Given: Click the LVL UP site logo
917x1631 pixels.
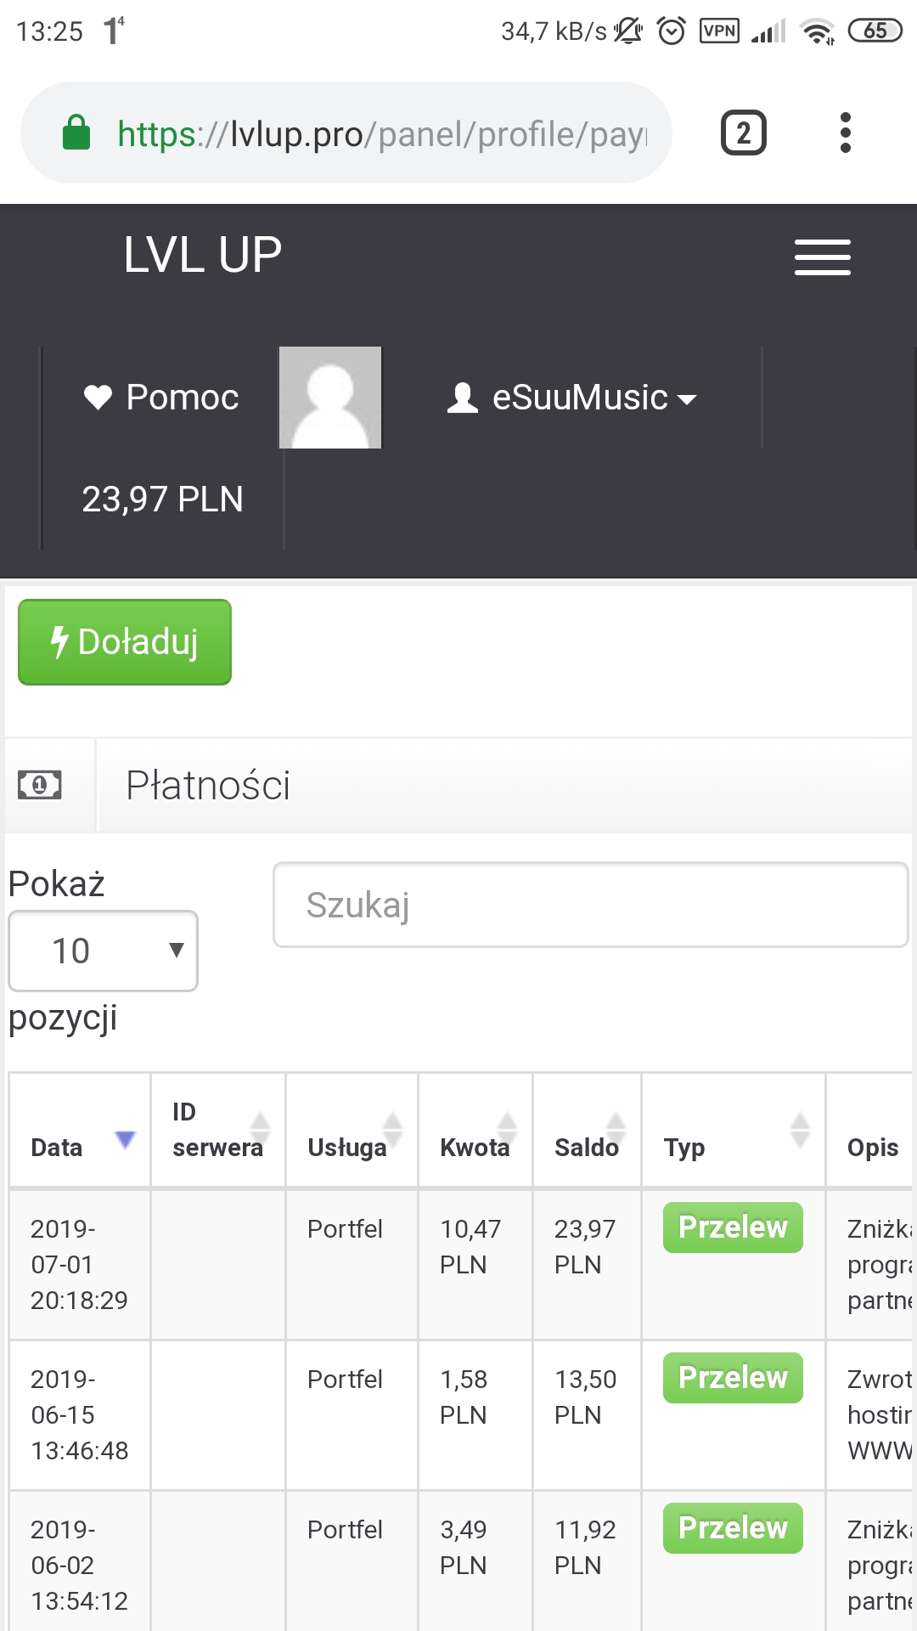Looking at the screenshot, I should pos(202,255).
